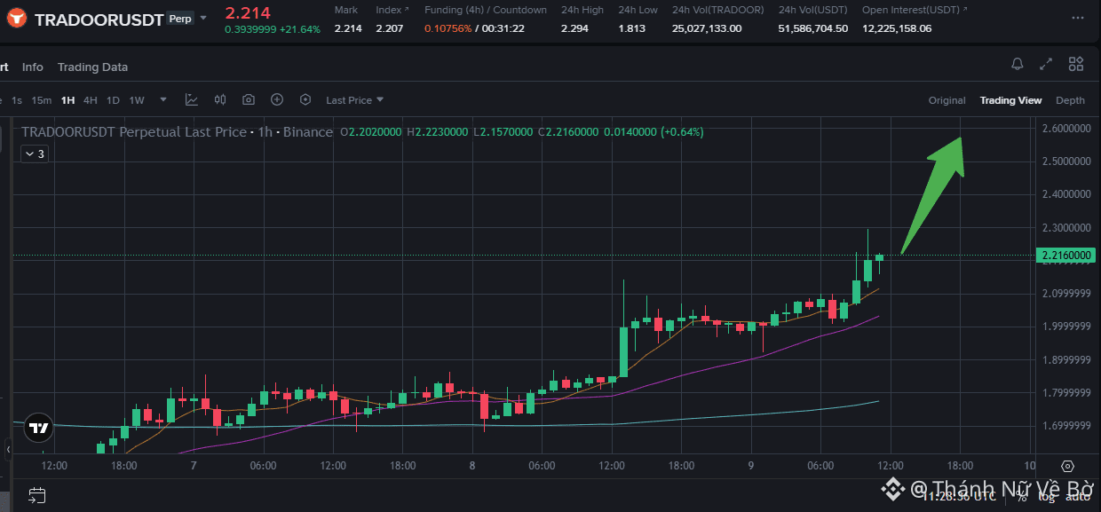1101x512 pixels.
Task: Open the Last Price dropdown
Action: [354, 100]
